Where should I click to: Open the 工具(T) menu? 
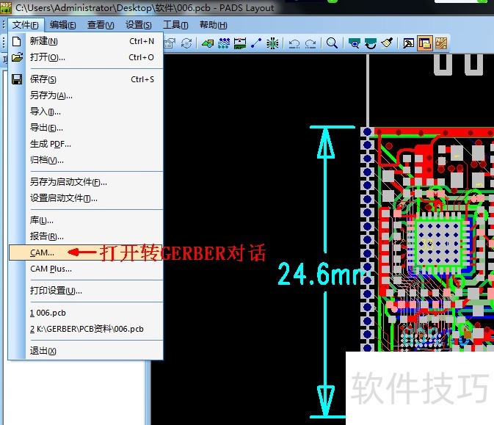[175, 25]
